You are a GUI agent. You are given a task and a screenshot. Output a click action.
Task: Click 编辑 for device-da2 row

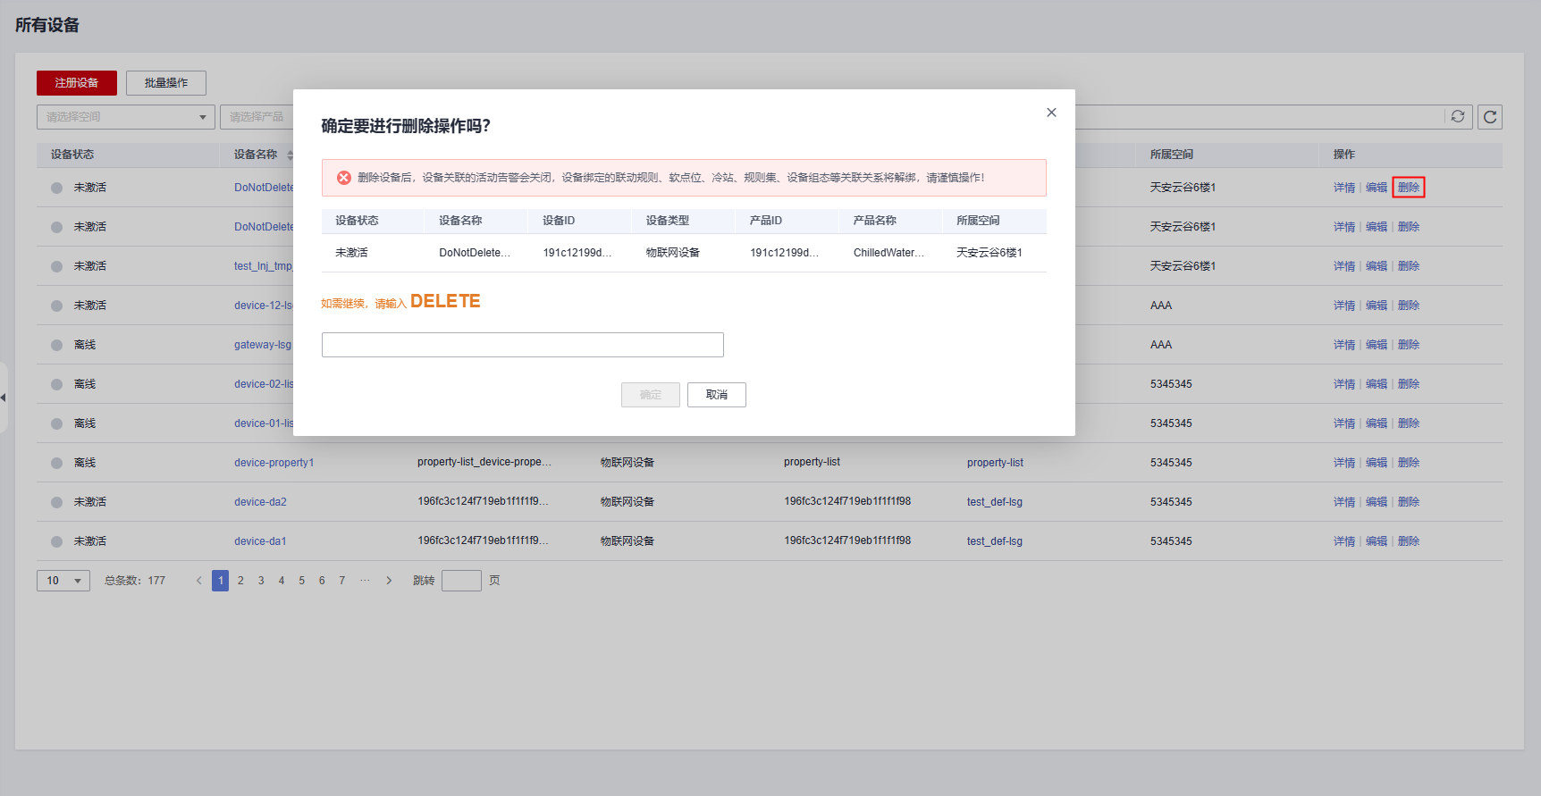coord(1377,502)
